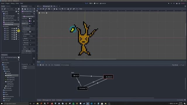Open the Output bottom panel
This screenshot has width=187, height=105.
(39, 100)
